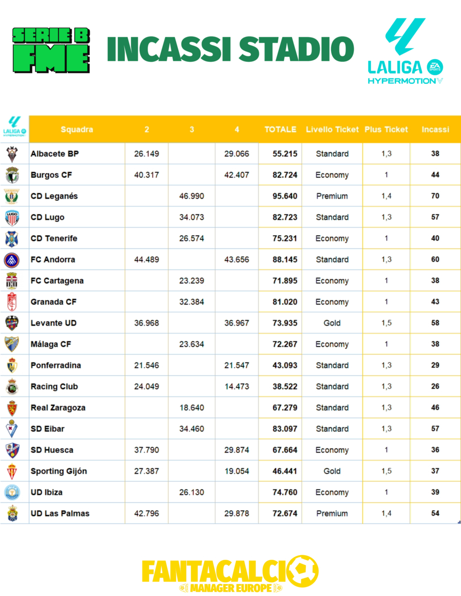Select the Squadra column header

(77, 130)
